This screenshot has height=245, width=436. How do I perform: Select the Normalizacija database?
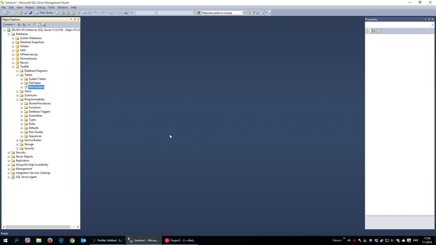(28, 59)
